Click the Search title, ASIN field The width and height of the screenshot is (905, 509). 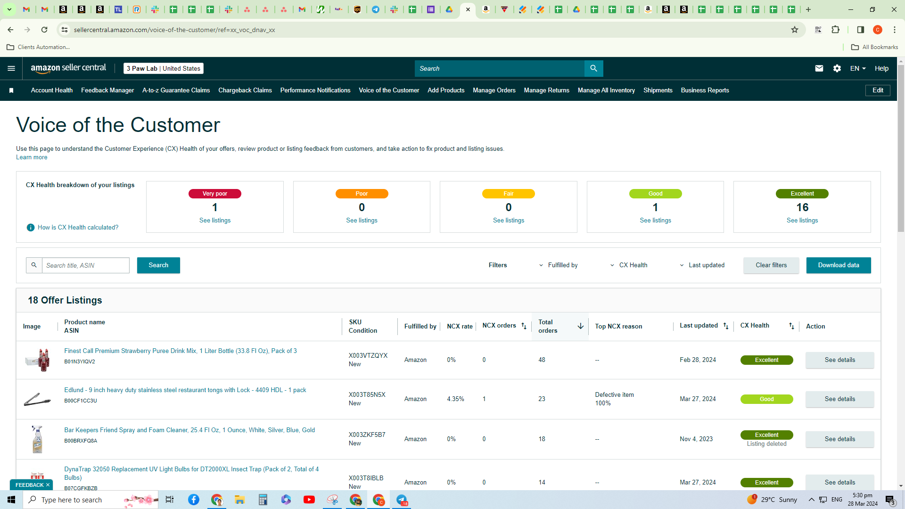(x=86, y=265)
